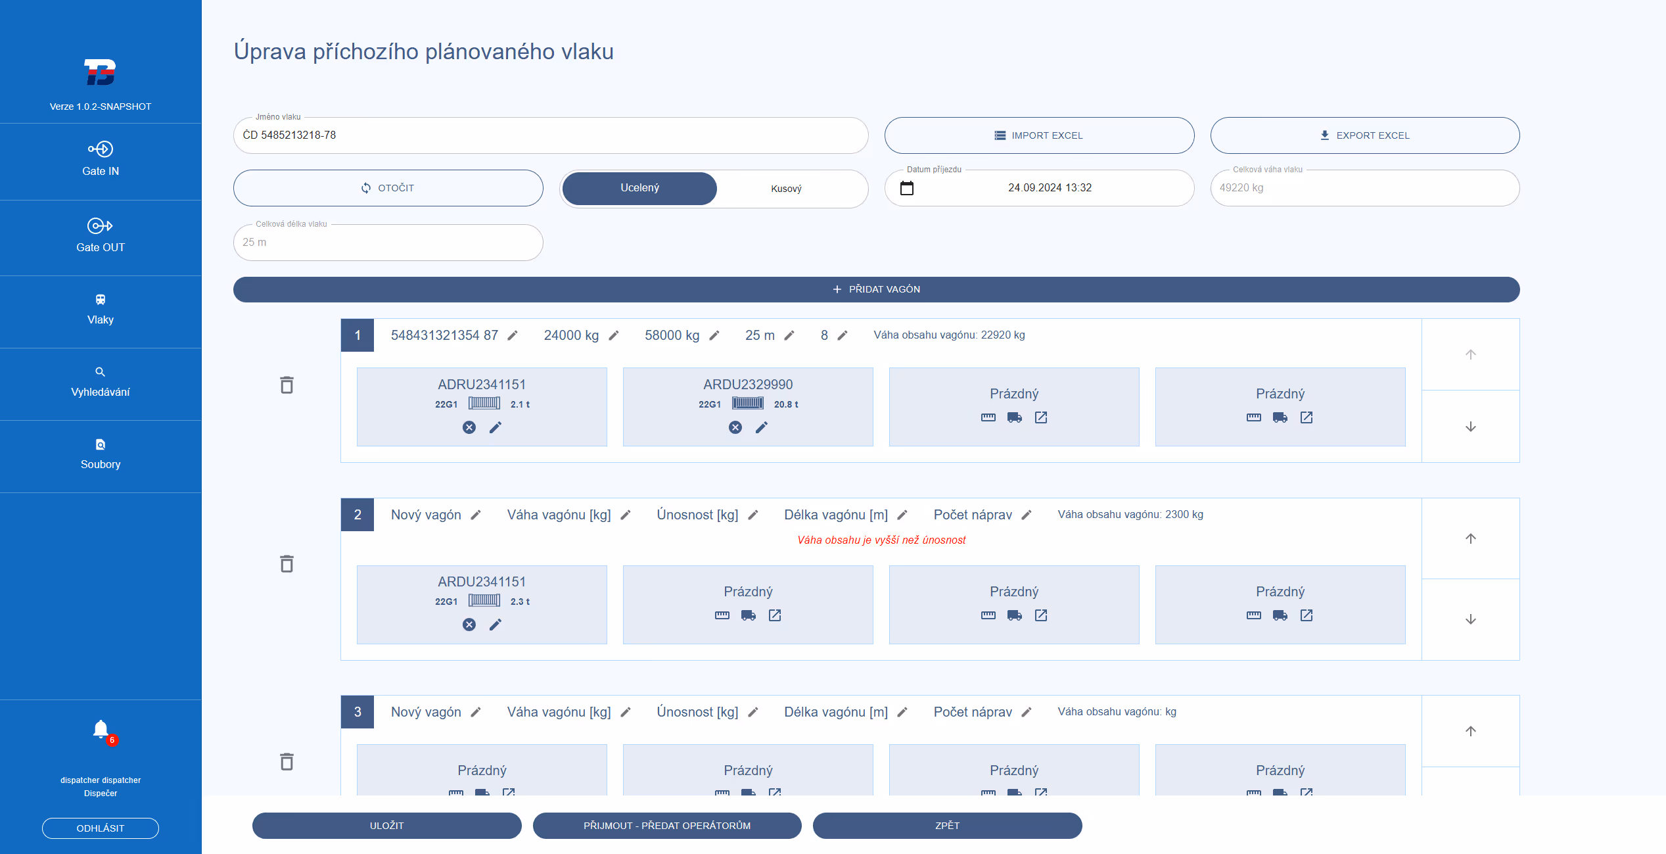Rename Nový vagón on wagon 3
Image resolution: width=1666 pixels, height=854 pixels.
click(476, 712)
